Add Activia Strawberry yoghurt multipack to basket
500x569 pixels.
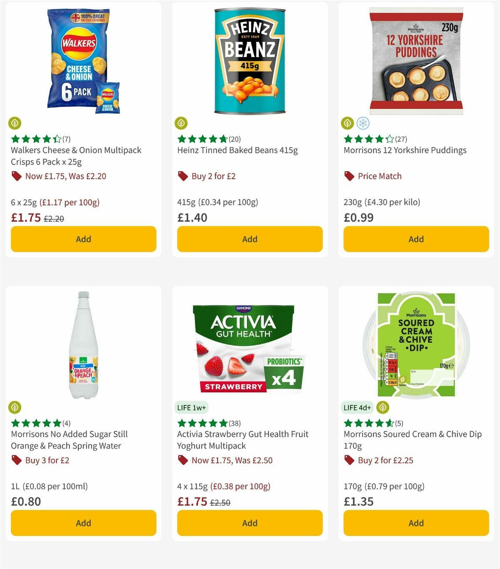click(249, 523)
